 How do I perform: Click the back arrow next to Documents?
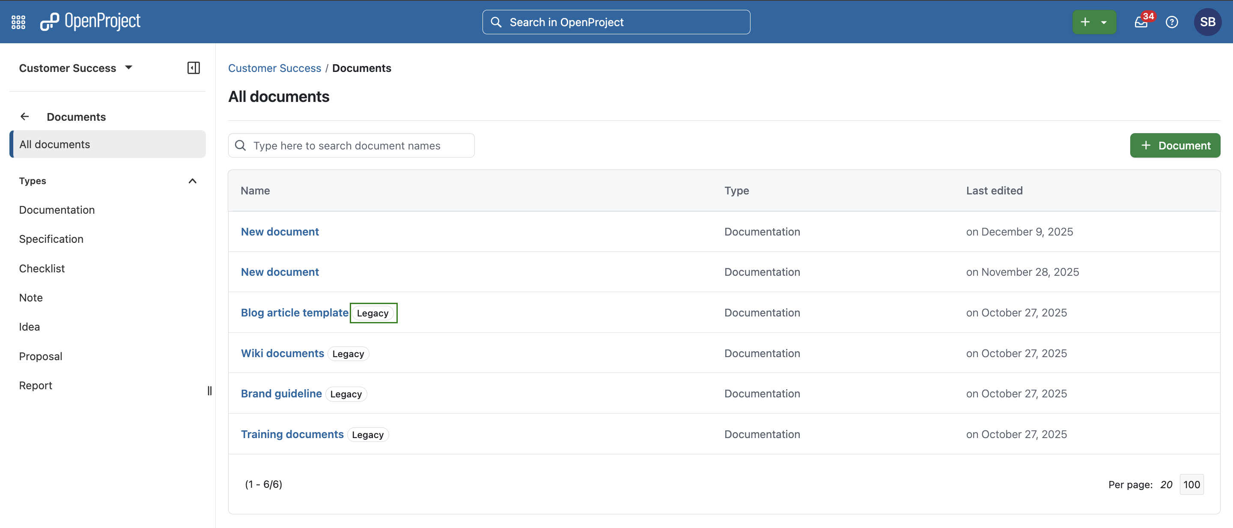25,116
